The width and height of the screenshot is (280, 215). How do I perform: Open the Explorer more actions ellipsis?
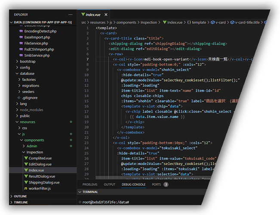click(x=71, y=15)
